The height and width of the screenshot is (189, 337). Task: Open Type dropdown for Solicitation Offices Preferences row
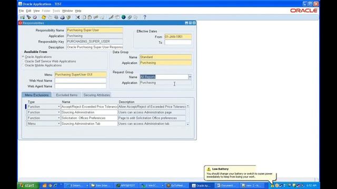coord(58,118)
